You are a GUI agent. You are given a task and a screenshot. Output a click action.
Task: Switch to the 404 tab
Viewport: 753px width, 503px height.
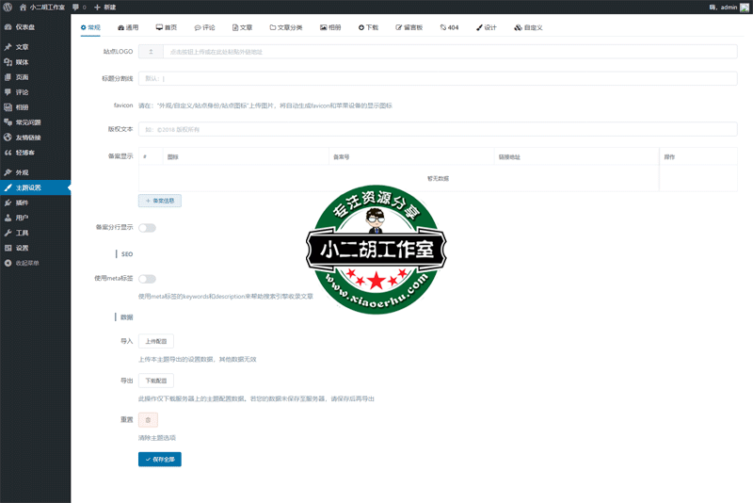449,27
